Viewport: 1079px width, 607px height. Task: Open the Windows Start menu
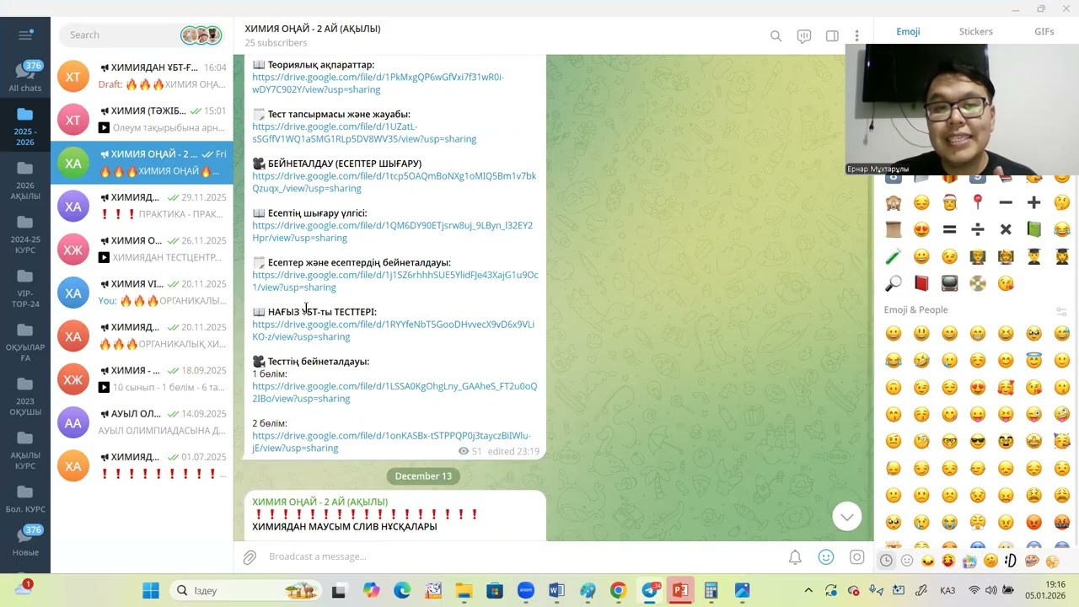tap(151, 590)
